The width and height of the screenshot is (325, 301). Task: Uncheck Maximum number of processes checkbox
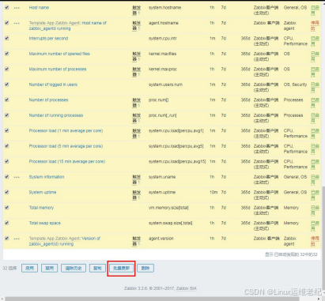[x=7, y=70]
